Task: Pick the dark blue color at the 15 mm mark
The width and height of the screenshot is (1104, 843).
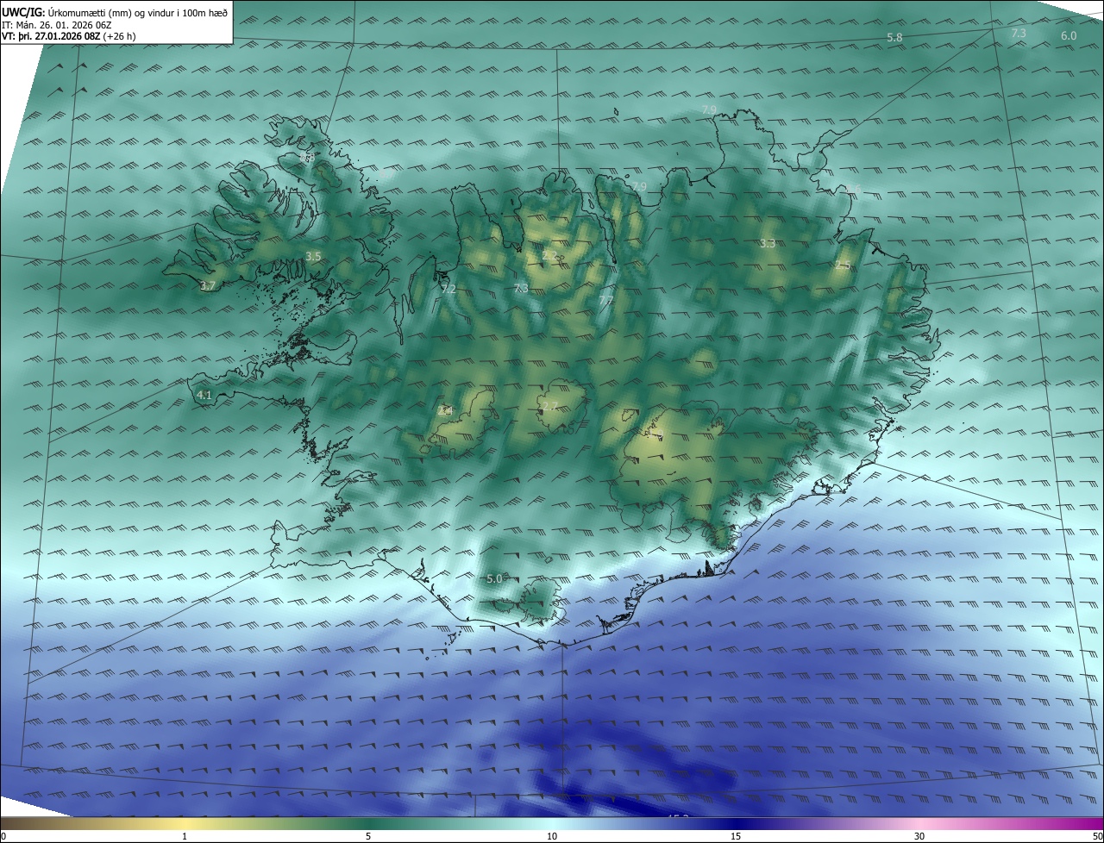Action: (736, 823)
